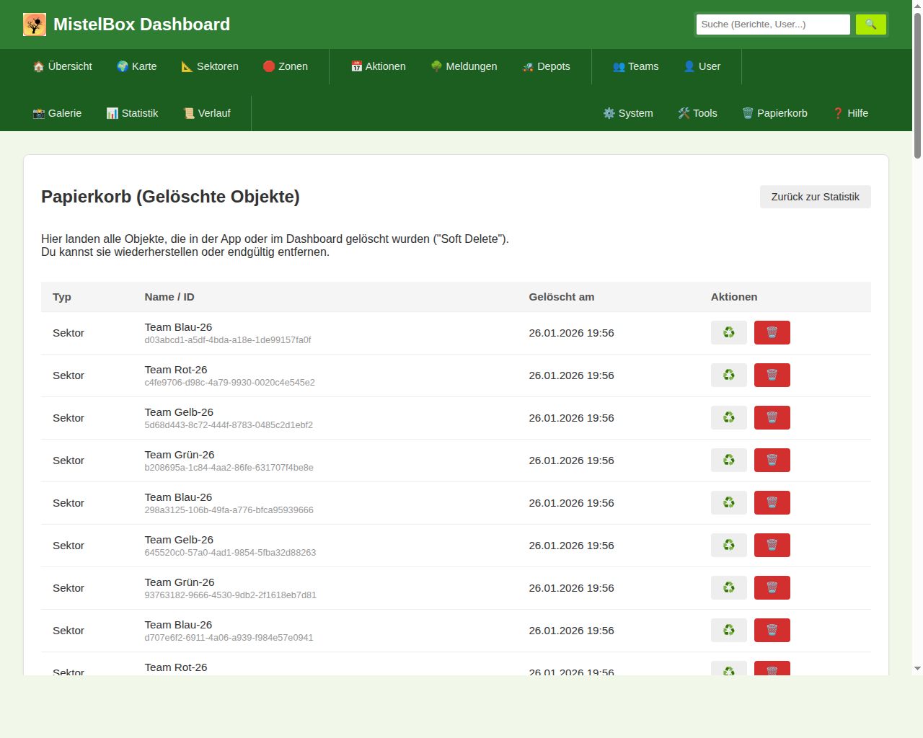Focus the Suche search input field
The width and height of the screenshot is (923, 738).
772,25
